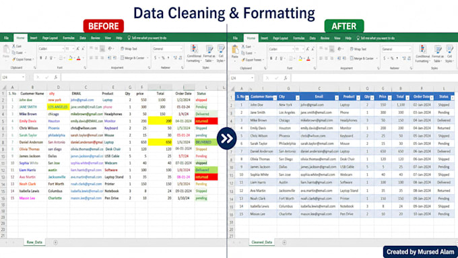
Task: Open font size dropdown in Before window
Action: click(73, 49)
